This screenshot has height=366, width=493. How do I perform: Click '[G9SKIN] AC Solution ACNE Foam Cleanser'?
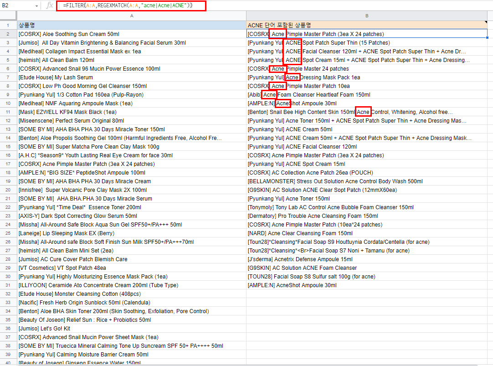[x=367, y=268]
